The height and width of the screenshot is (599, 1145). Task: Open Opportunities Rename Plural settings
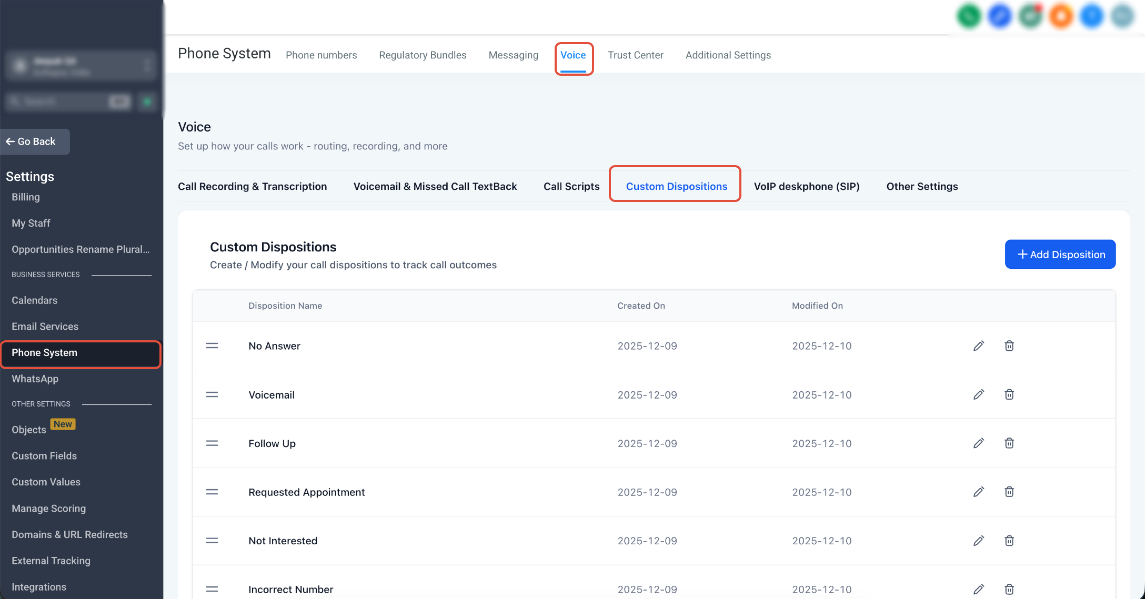coord(81,249)
